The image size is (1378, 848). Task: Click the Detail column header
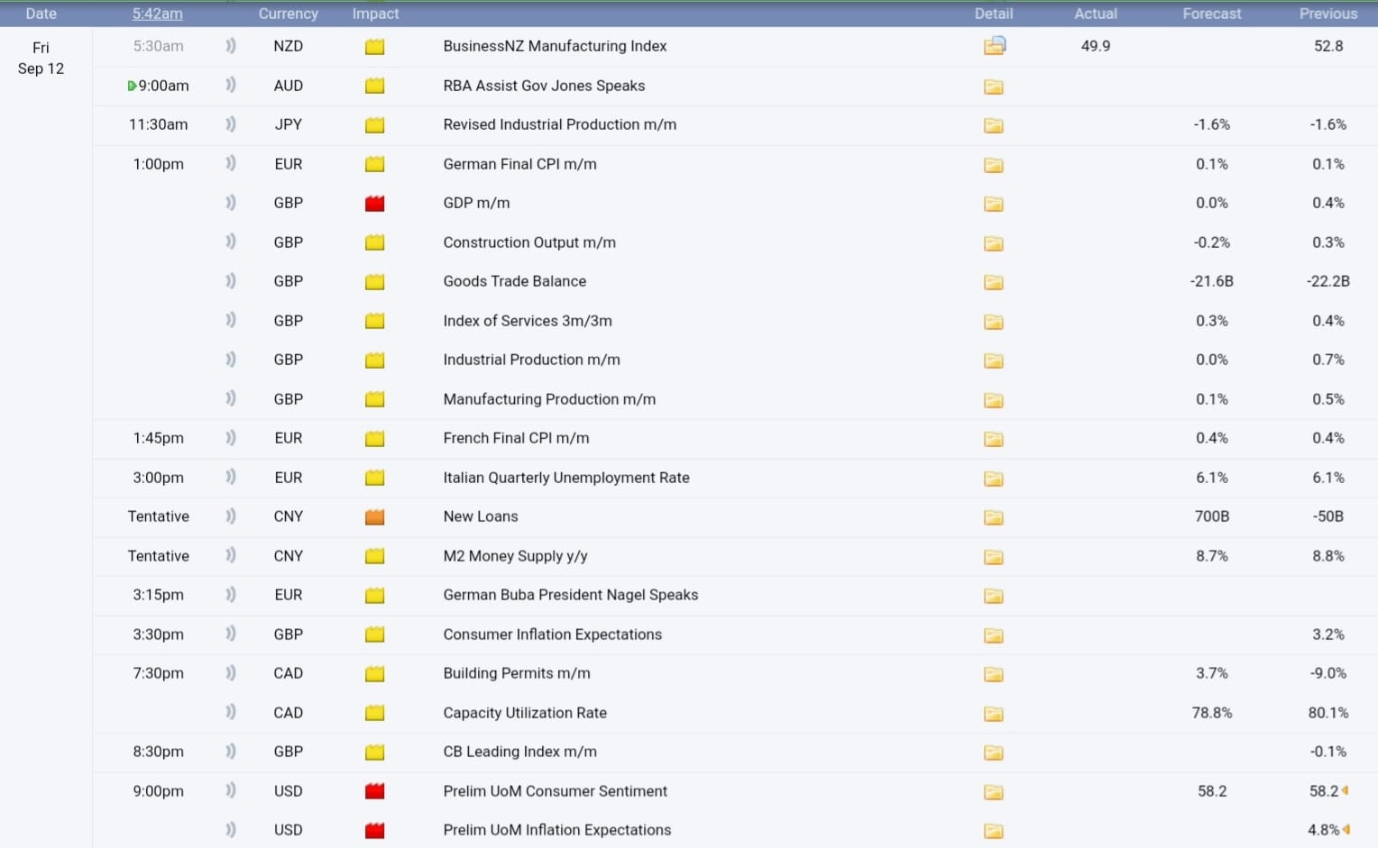(x=993, y=14)
